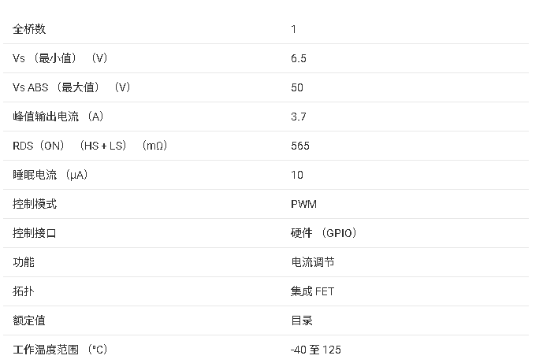This screenshot has height=363, width=543.
Task: Click the value 6.5
Action: [299, 58]
